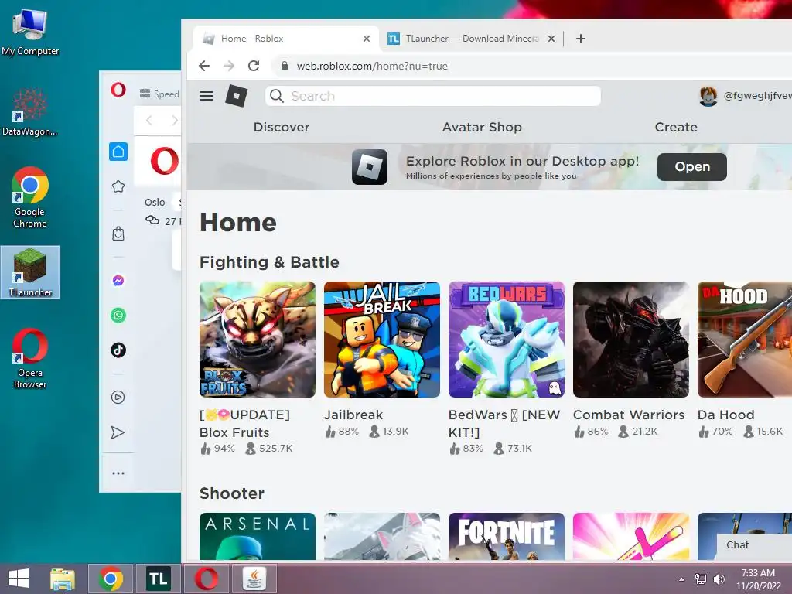
Task: Close the Home - Roblox tab
Action: click(367, 39)
